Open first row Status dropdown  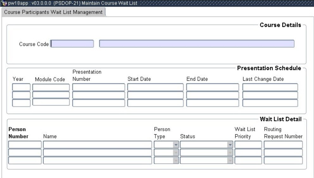230,144
